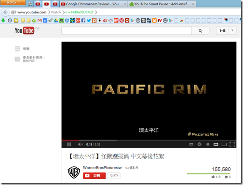Click the Pacific Rim video frame
This screenshot has height=185, width=243.
149,91
